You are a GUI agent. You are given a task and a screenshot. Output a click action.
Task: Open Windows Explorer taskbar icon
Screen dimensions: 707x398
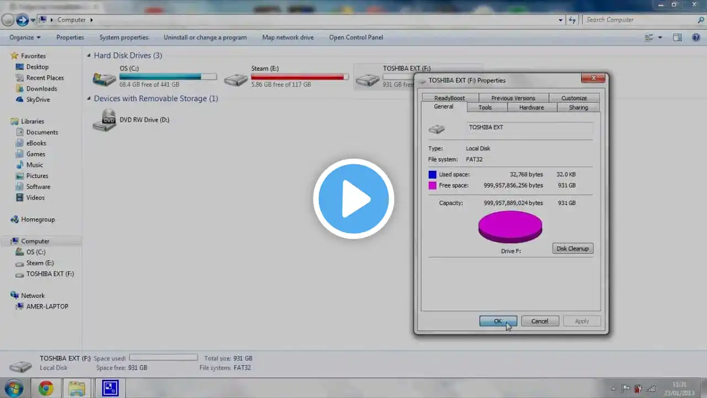coord(77,388)
